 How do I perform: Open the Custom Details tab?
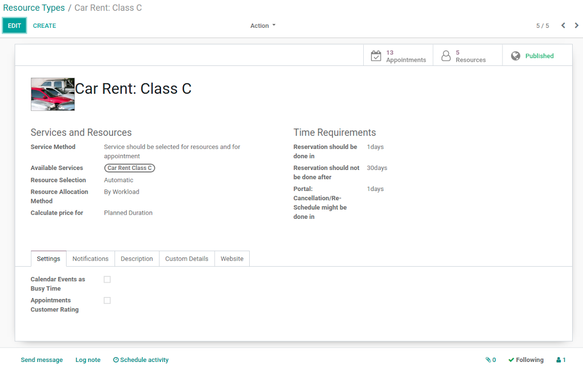tap(187, 258)
